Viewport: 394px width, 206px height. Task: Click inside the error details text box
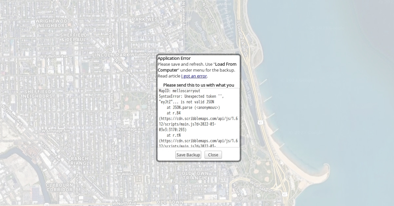pyautogui.click(x=198, y=118)
